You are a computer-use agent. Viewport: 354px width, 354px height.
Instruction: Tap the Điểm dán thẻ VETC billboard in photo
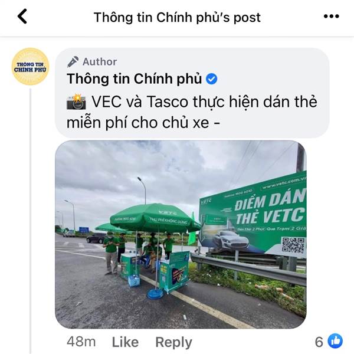[253, 215]
